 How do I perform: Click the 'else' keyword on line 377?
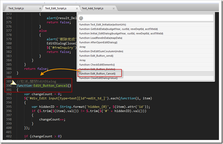(x=43, y=31)
